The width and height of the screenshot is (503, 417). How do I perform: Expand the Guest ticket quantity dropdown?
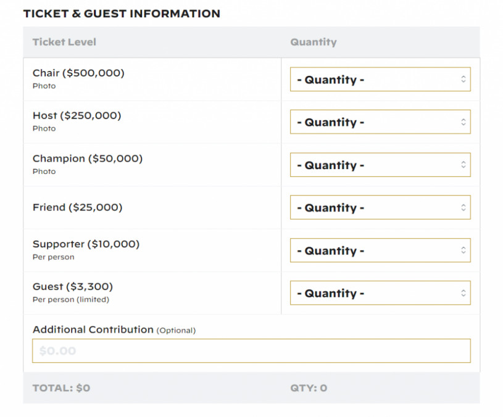pos(380,293)
